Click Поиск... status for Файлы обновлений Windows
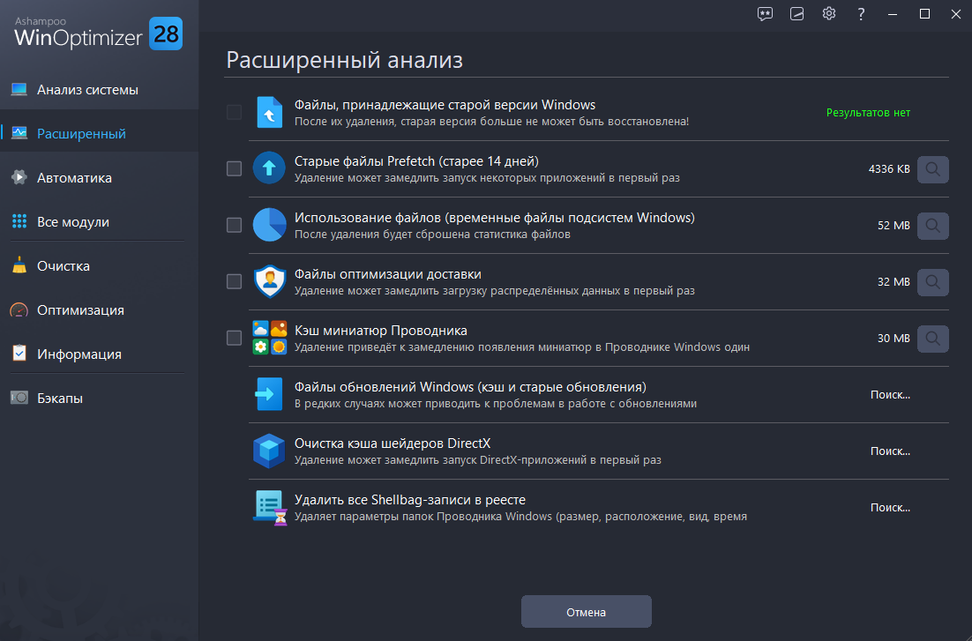The width and height of the screenshot is (972, 641). tap(890, 394)
